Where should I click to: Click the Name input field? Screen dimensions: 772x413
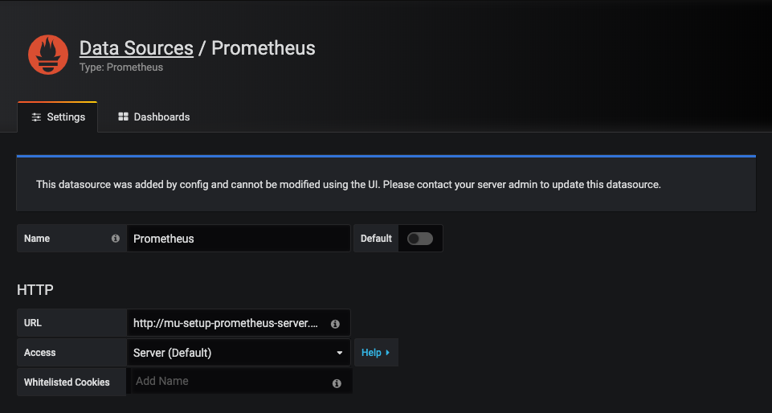(238, 239)
